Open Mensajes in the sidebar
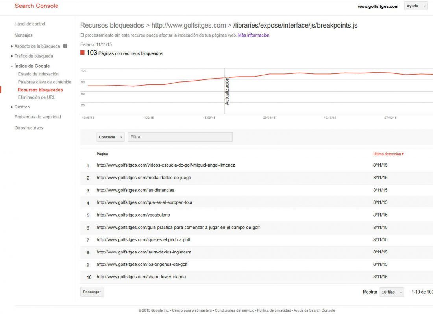 tap(24, 35)
